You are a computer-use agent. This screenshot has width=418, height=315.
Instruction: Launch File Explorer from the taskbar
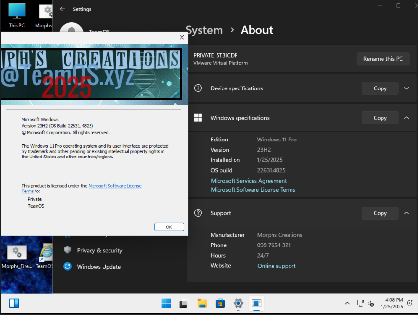202,303
